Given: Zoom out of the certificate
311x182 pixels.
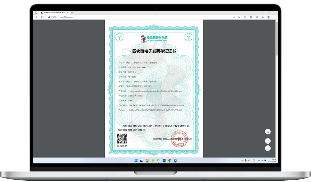Looking at the screenshot, I should [x=268, y=148].
